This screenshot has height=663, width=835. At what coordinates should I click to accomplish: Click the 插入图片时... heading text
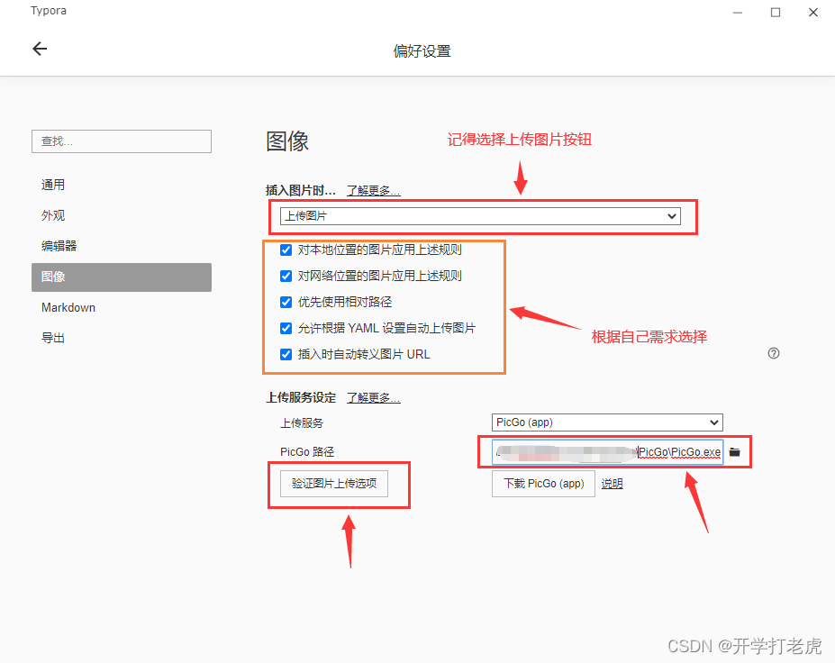tap(301, 191)
